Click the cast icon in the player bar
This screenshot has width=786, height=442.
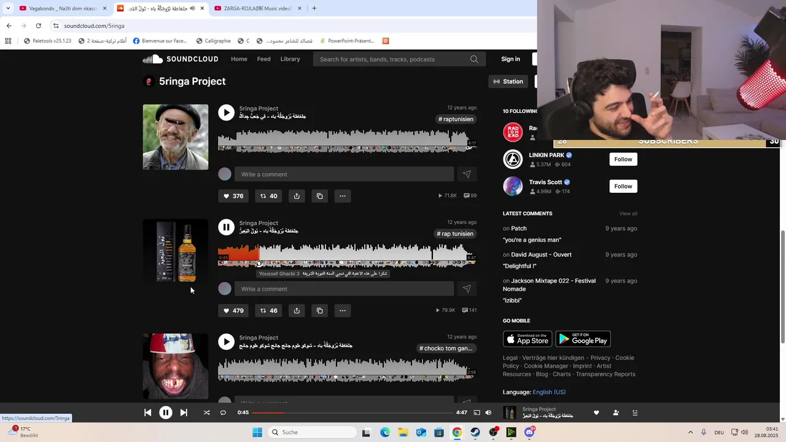tap(477, 413)
